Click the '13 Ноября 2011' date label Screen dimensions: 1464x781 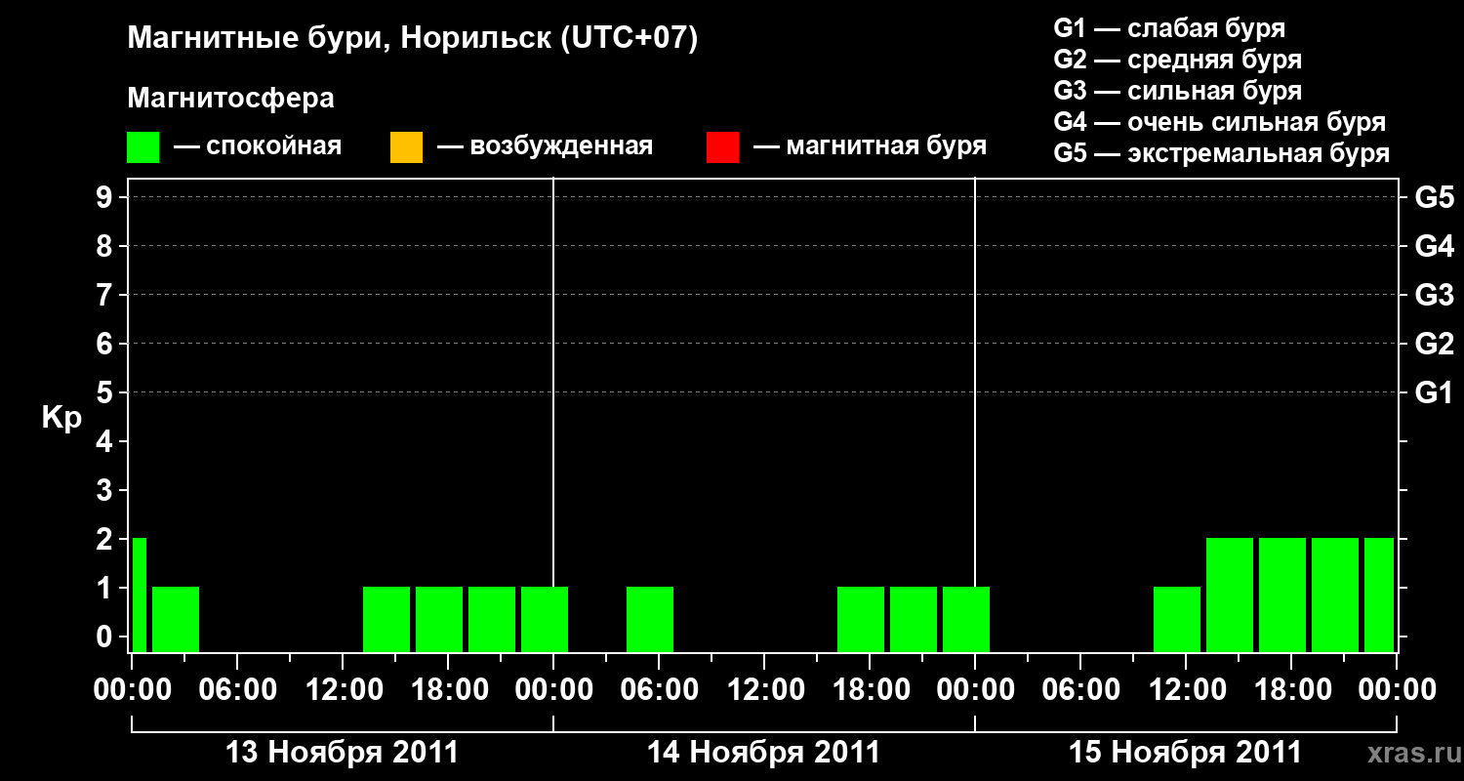click(342, 753)
